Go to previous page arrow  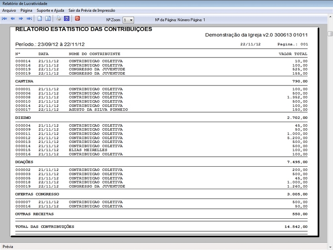pos(13,19)
